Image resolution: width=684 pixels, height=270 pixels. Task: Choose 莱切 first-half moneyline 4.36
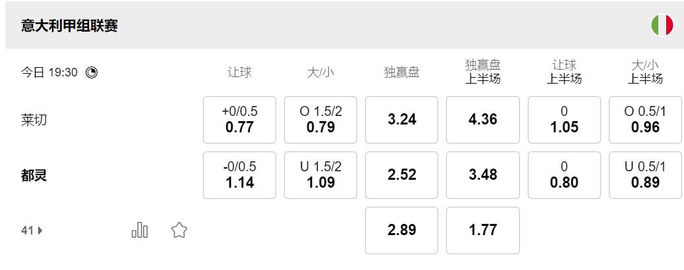[483, 120]
